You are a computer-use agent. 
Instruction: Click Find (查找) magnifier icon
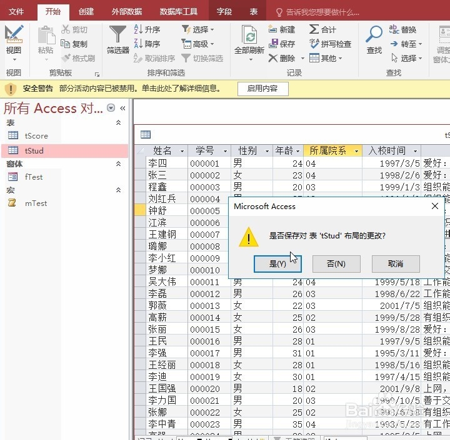[374, 34]
